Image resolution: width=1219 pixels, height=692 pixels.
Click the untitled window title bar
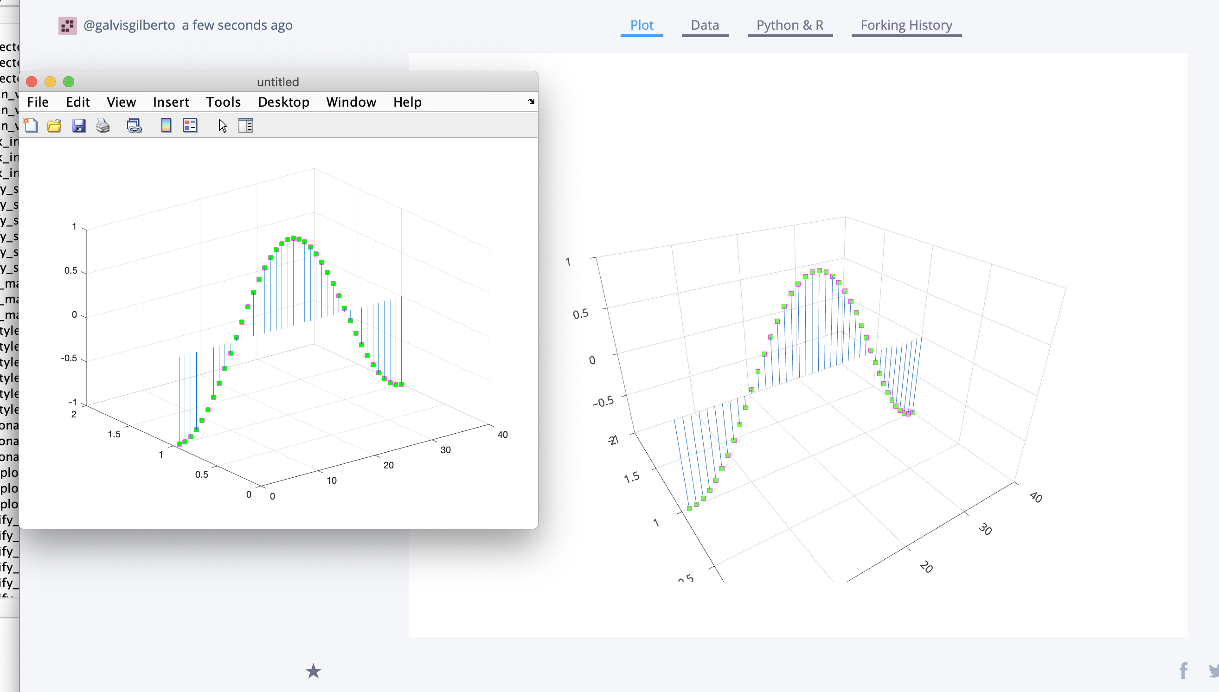point(278,82)
